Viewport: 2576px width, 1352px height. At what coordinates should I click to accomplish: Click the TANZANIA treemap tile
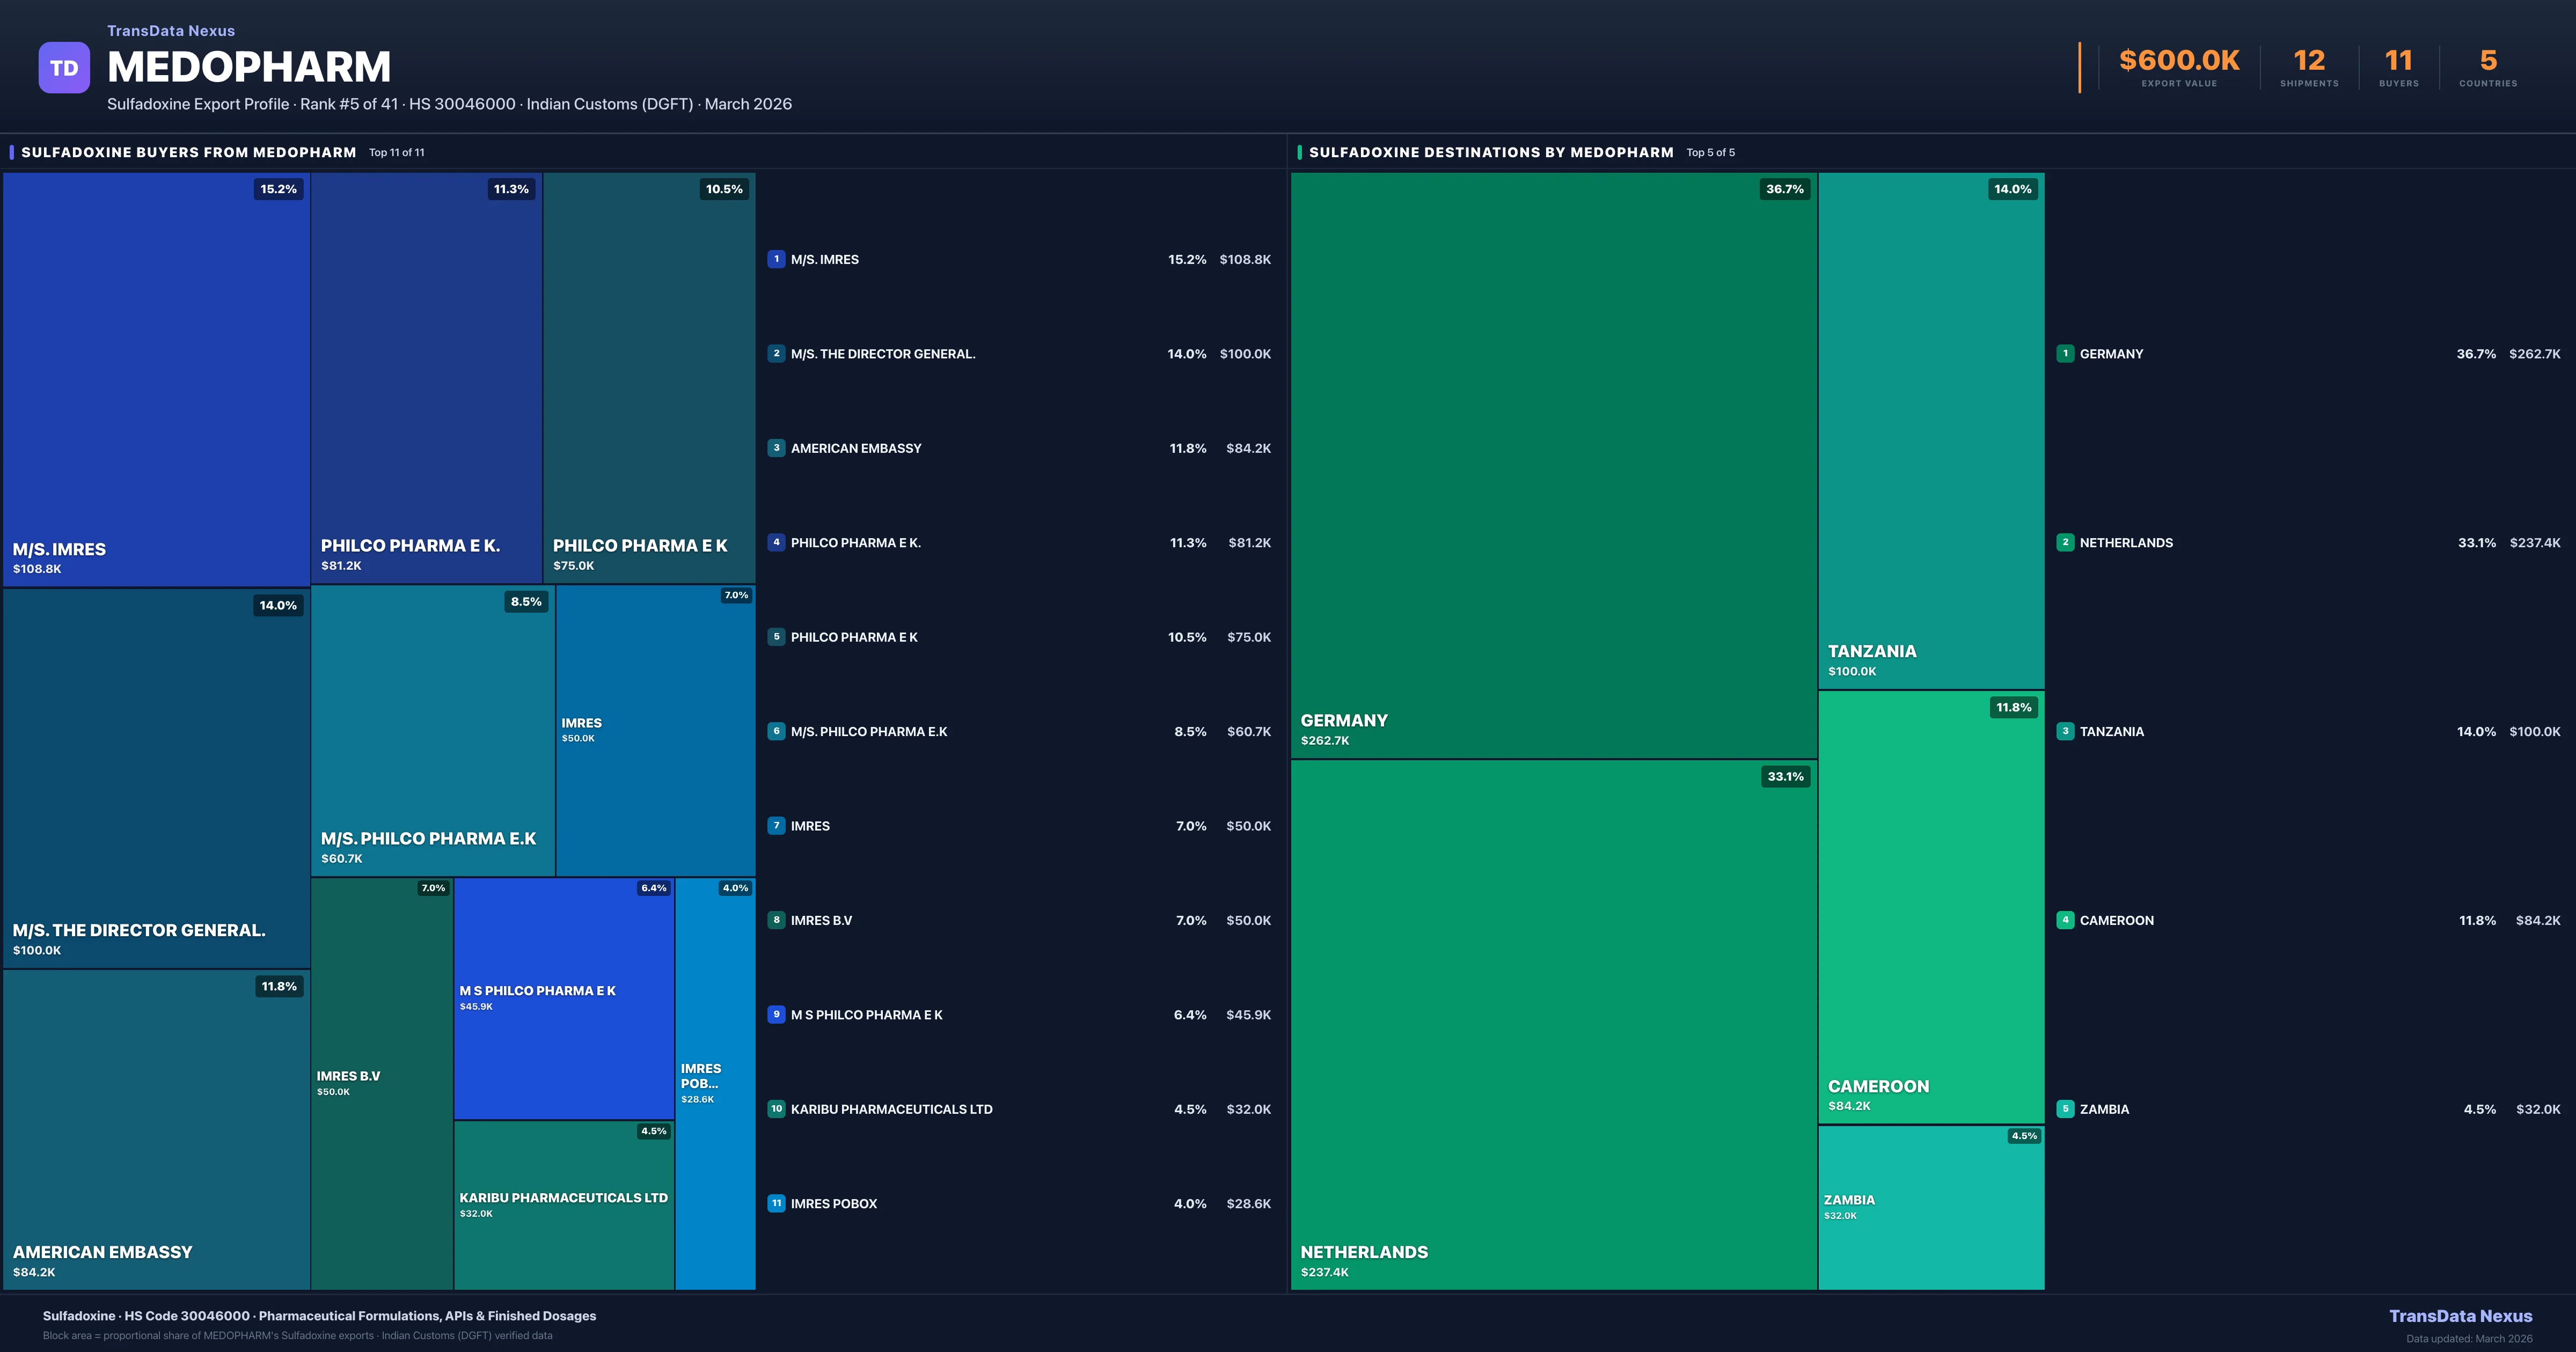click(x=1930, y=430)
